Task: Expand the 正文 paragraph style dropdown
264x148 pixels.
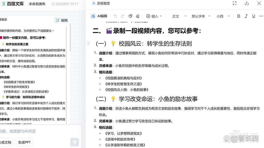Action: tap(179, 16)
